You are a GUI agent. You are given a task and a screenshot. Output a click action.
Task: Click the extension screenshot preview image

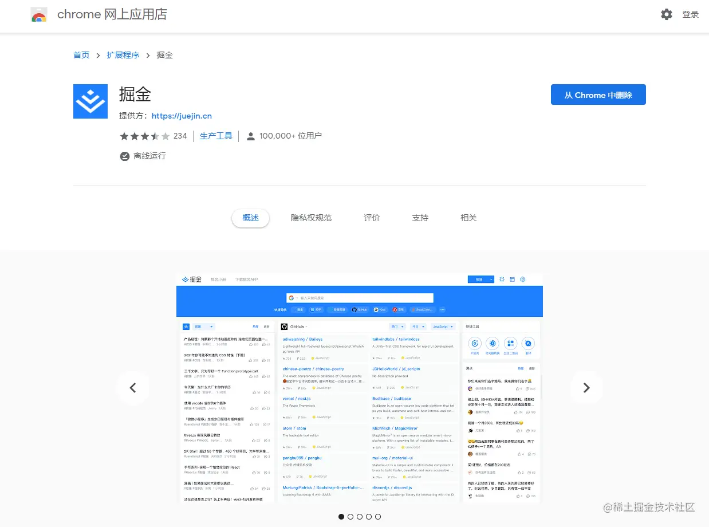click(x=360, y=388)
